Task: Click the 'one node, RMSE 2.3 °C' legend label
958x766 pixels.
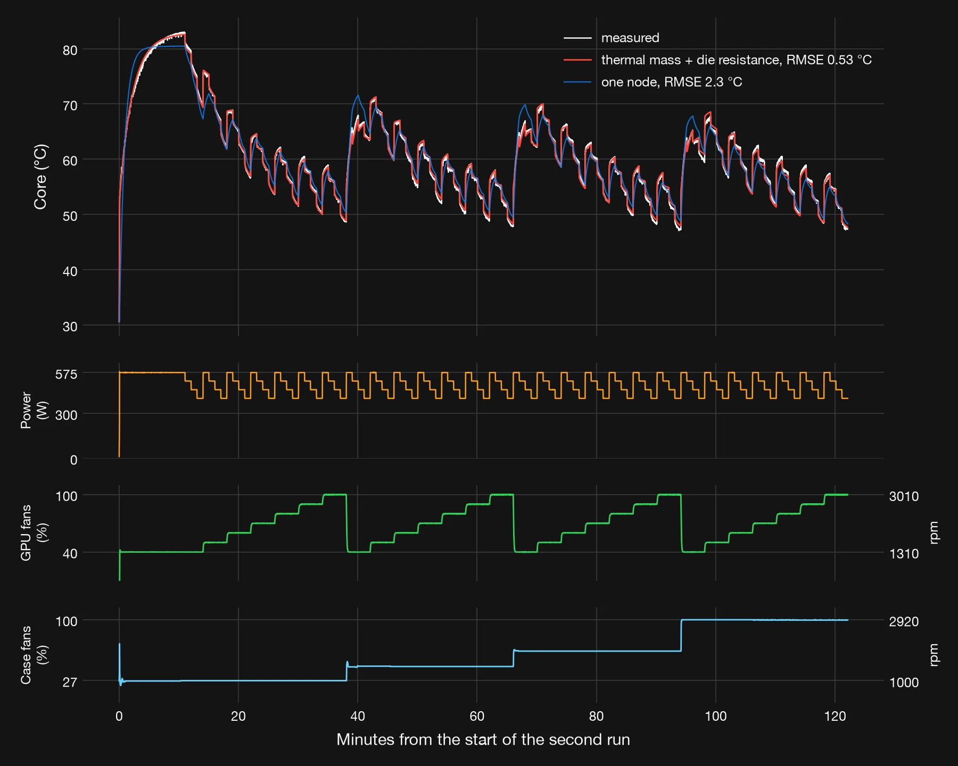Action: (672, 82)
